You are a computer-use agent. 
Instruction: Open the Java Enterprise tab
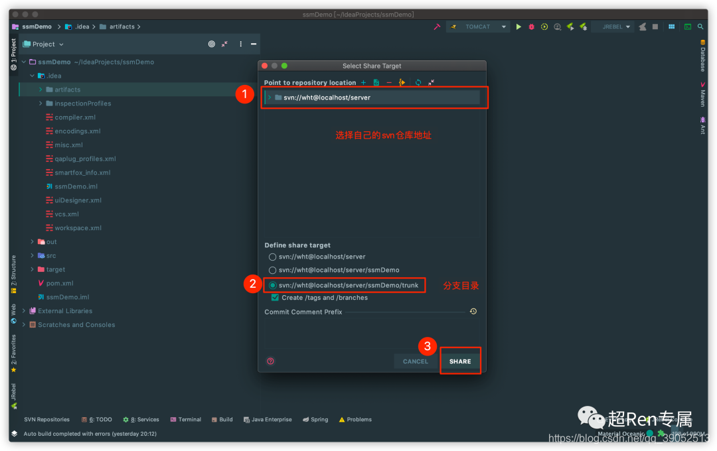[268, 420]
